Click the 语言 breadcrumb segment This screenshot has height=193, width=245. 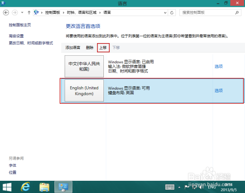point(107,13)
